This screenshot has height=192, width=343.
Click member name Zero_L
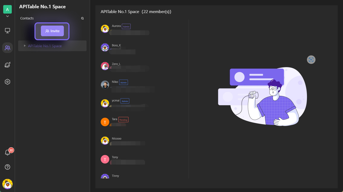click(116, 64)
